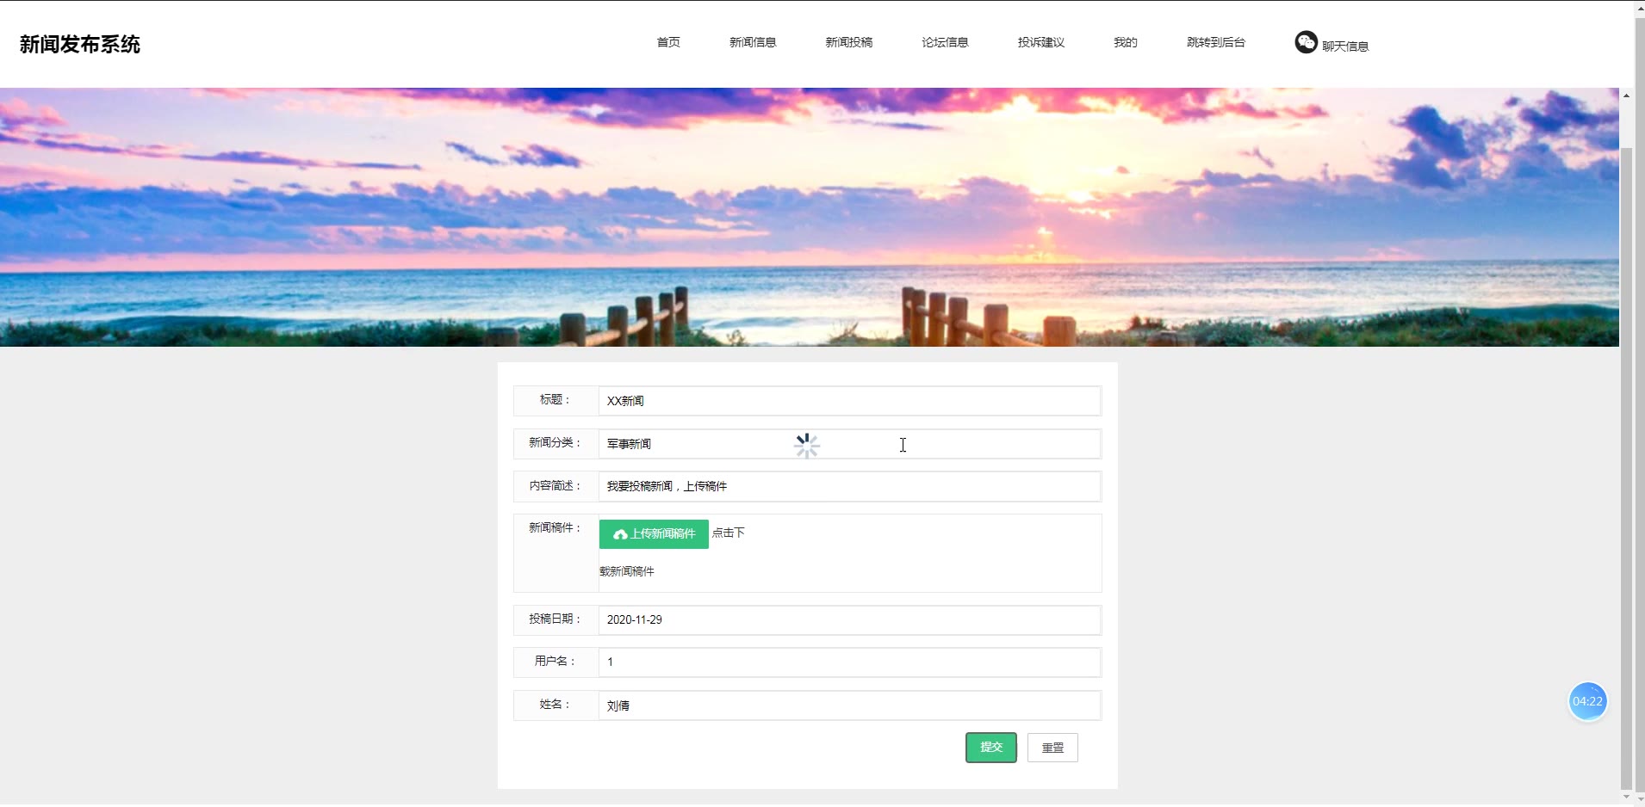The height and width of the screenshot is (807, 1645).
Task: Select 跳转到后台 in the navigation
Action: (x=1216, y=42)
